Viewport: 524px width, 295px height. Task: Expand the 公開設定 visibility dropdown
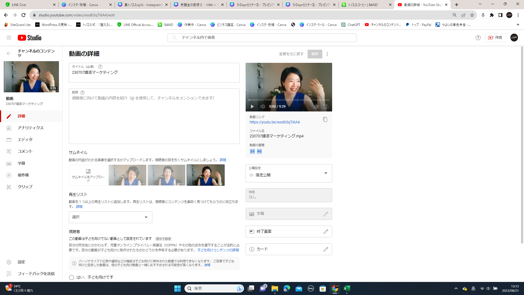tap(326, 173)
